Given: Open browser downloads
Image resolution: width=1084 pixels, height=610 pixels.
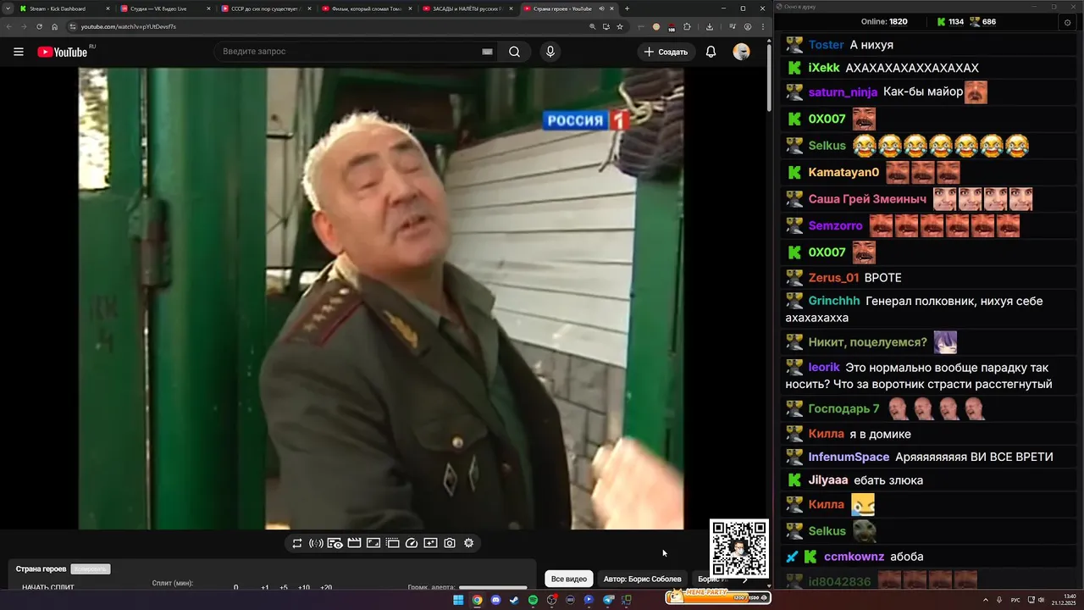Looking at the screenshot, I should tap(710, 26).
